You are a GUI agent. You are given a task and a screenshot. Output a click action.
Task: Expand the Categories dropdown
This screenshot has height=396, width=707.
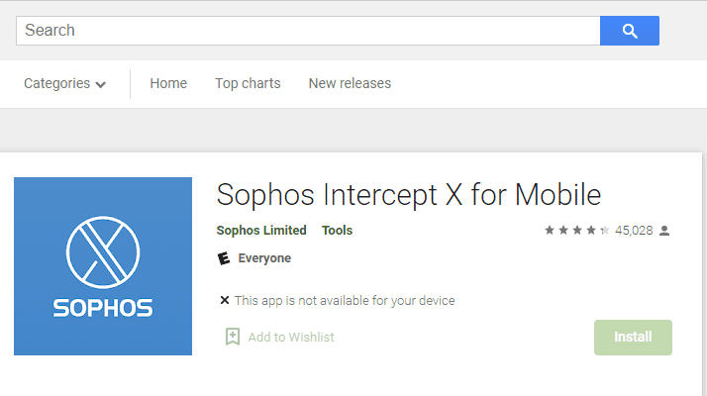pos(65,83)
